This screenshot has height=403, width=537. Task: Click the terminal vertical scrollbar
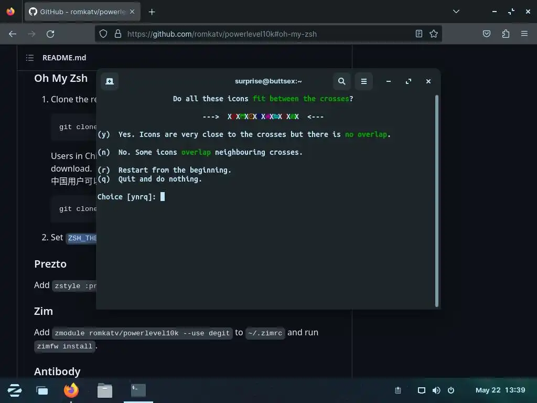437,201
